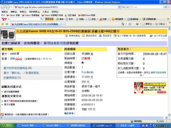Click the 阻擋跳窗 popup blocker icon
Image resolution: width=171 pixels, height=128 pixels.
pyautogui.click(x=129, y=19)
